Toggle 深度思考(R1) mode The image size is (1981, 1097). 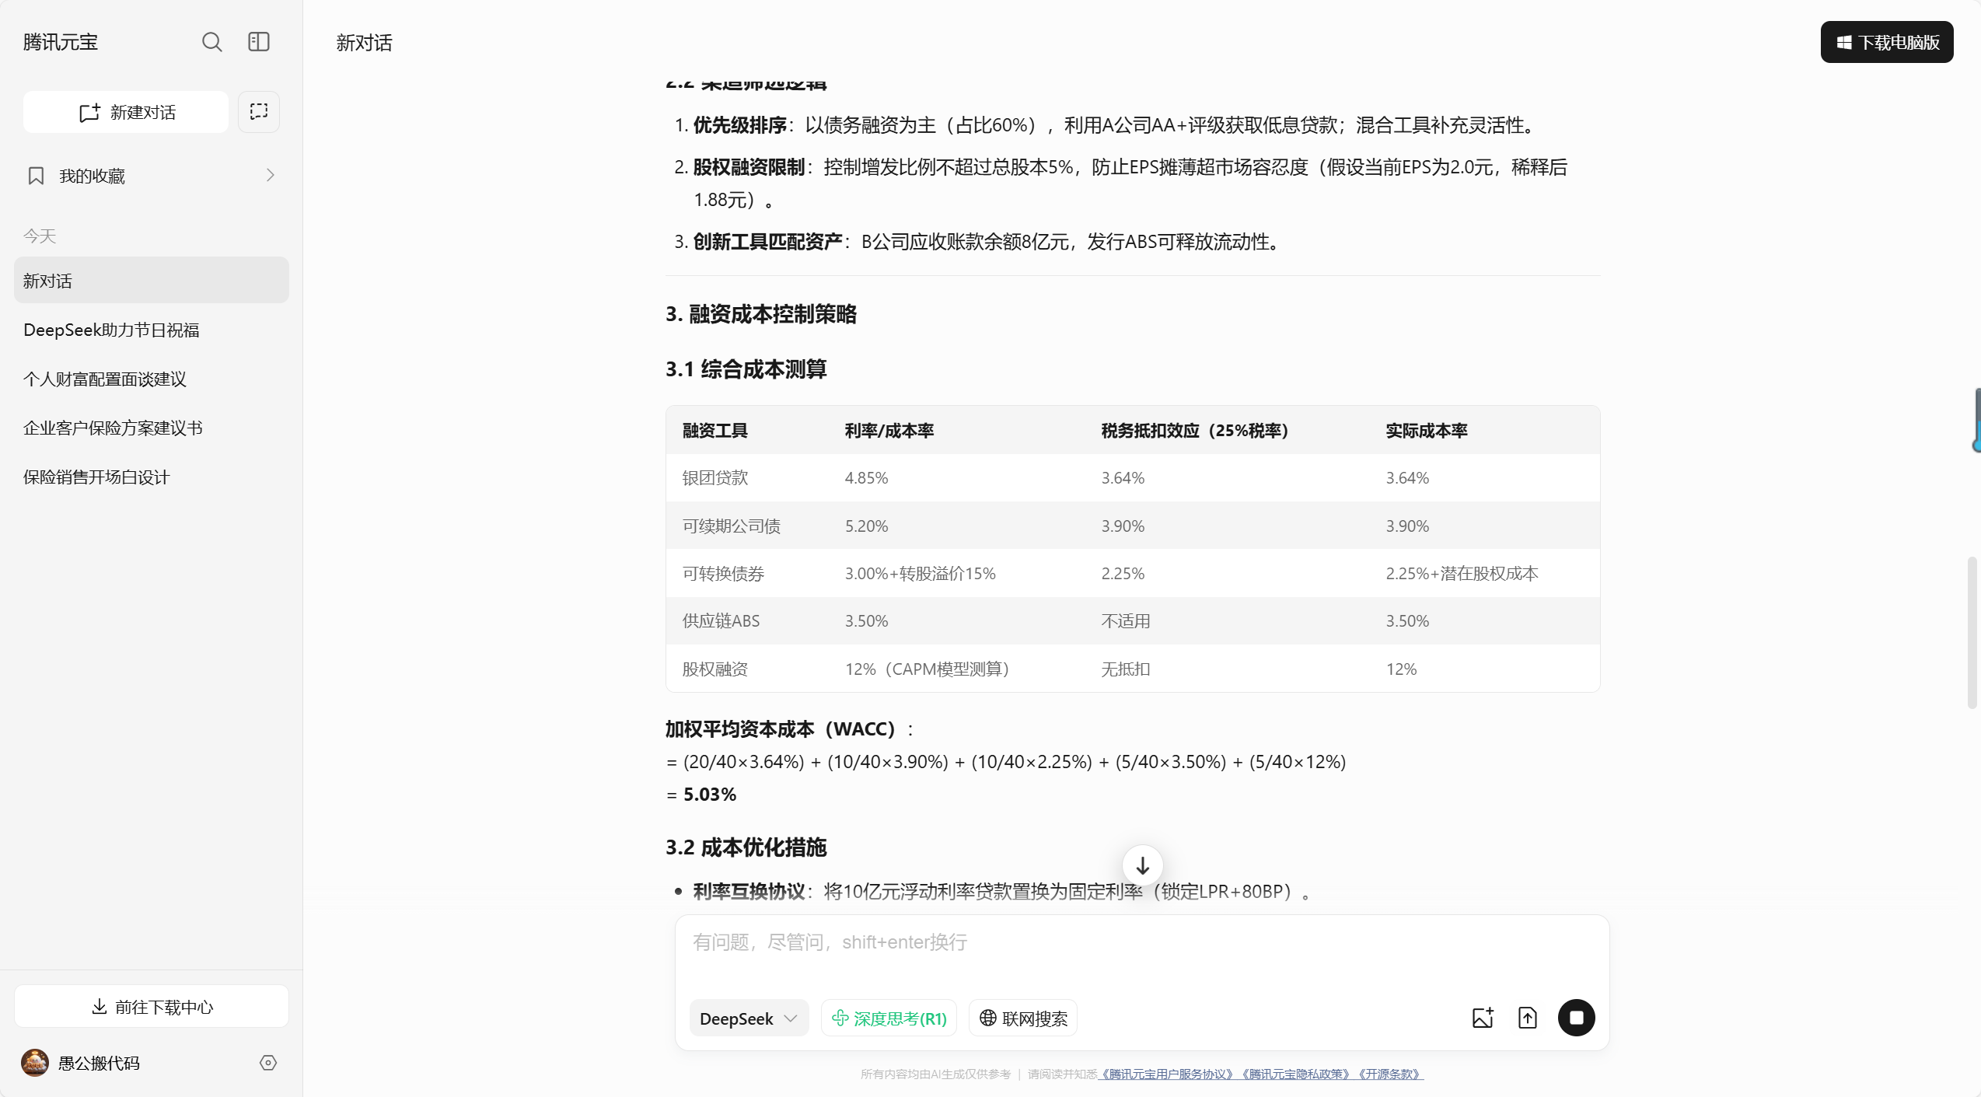889,1018
